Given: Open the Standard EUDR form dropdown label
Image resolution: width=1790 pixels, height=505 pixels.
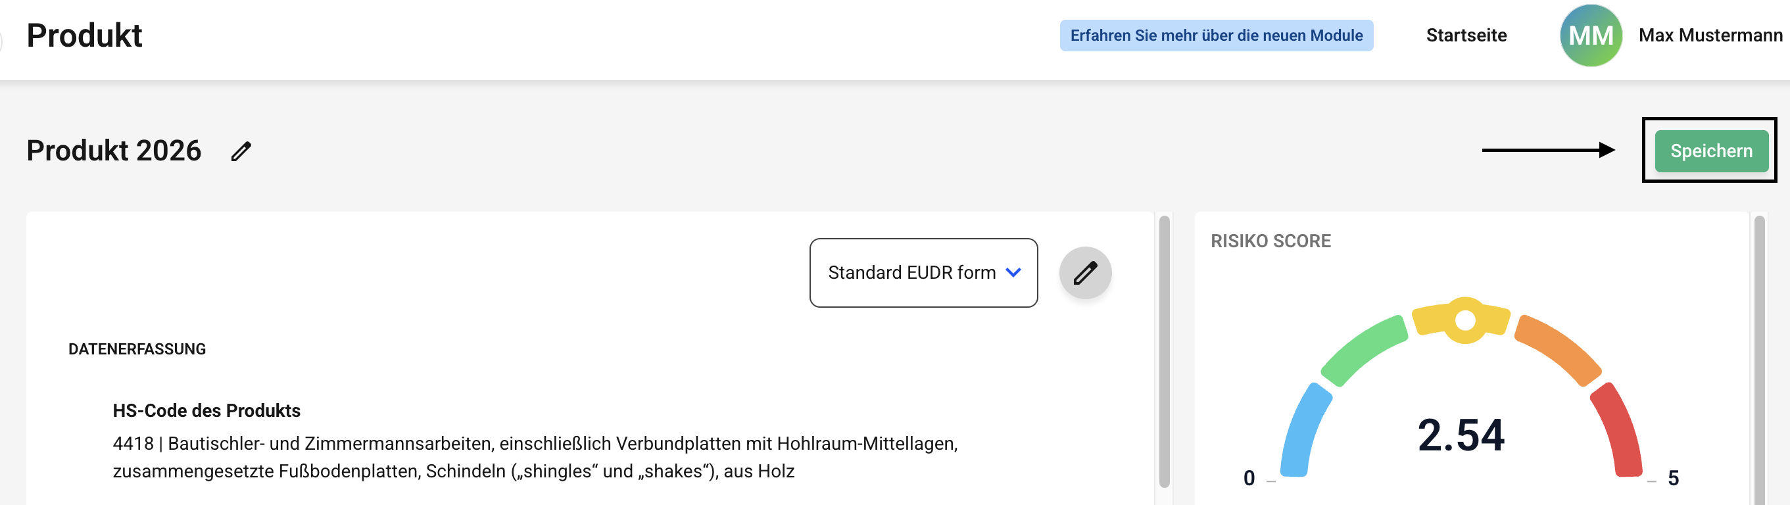Looking at the screenshot, I should [x=911, y=272].
